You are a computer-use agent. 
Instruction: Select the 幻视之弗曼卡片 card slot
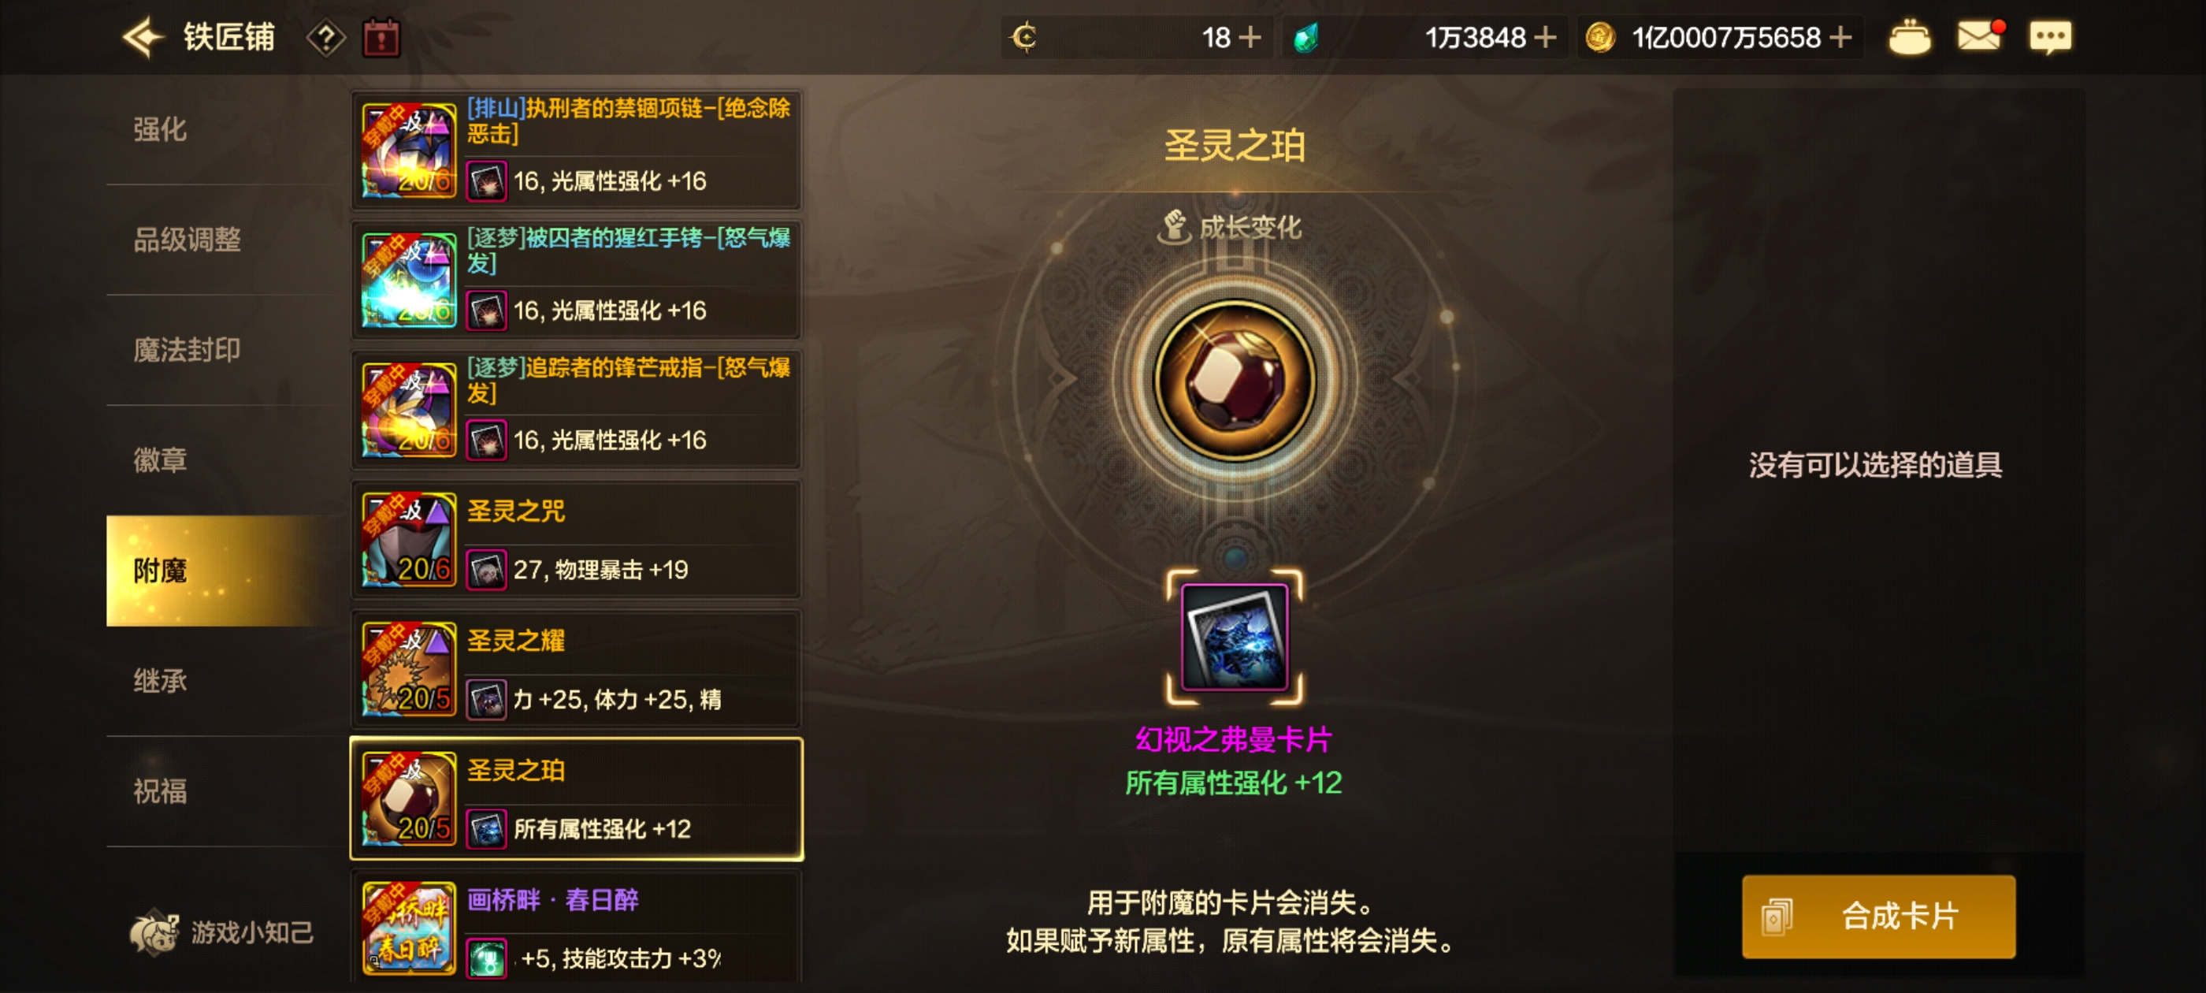tap(1234, 638)
